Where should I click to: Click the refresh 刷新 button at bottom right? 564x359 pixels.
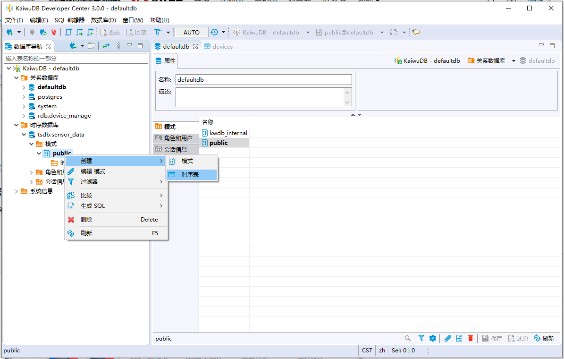[544, 338]
